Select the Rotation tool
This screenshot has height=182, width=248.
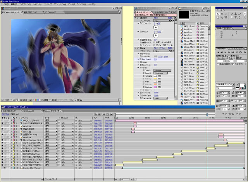pos(222,14)
